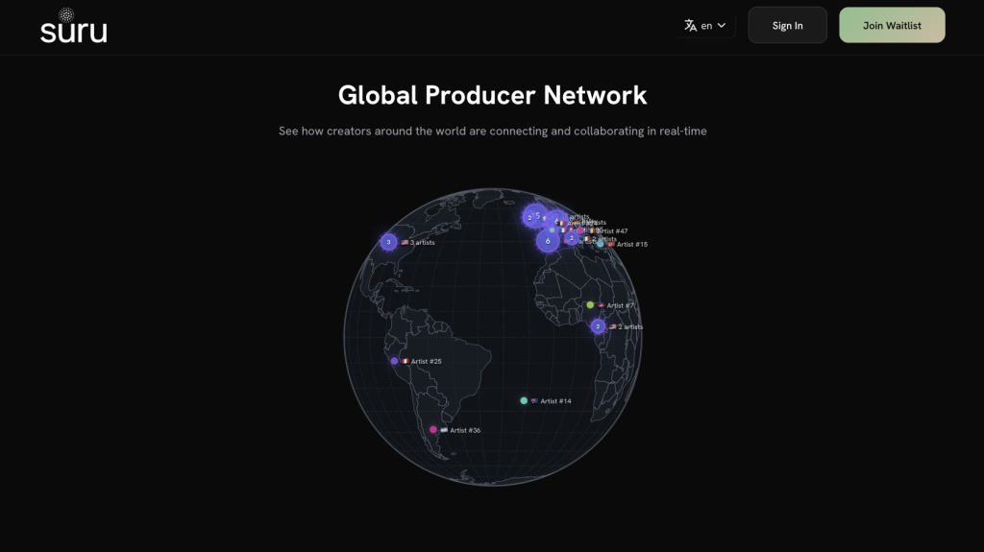Click the Join Waitlist button
This screenshot has width=984, height=552.
click(892, 26)
